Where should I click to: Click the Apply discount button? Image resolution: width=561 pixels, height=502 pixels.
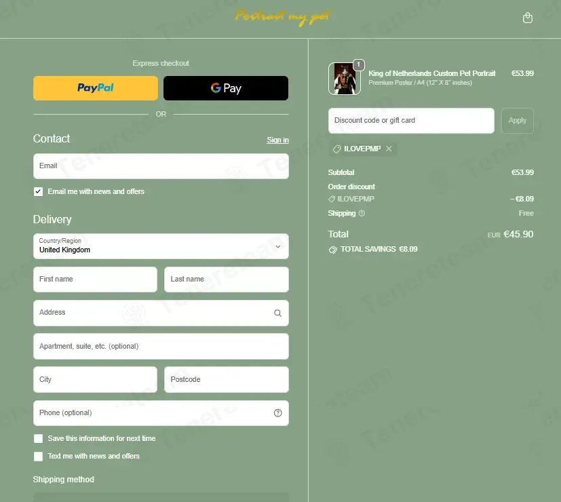click(x=518, y=121)
